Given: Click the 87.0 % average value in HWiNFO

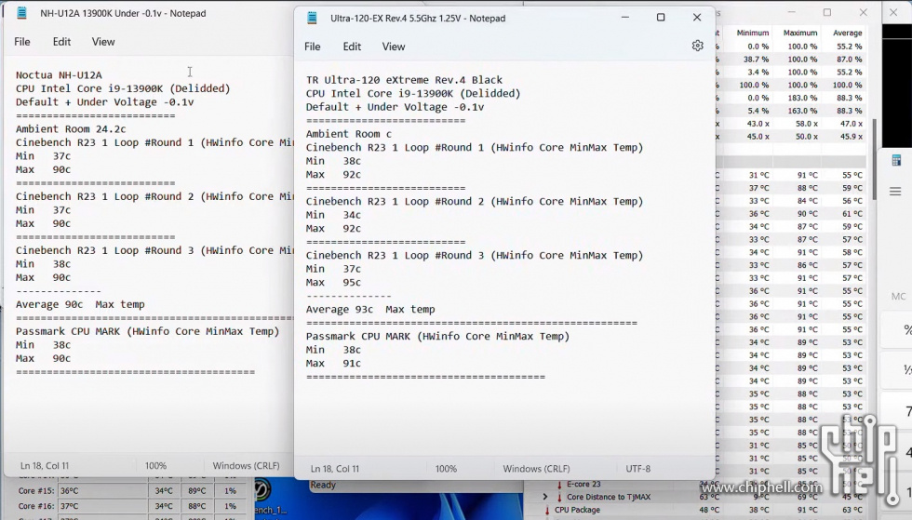Looking at the screenshot, I should [x=849, y=60].
